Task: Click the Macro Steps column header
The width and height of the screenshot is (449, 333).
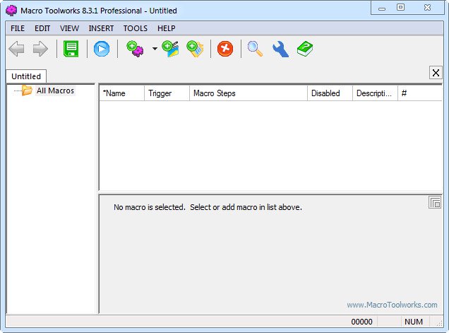Action: pos(249,93)
